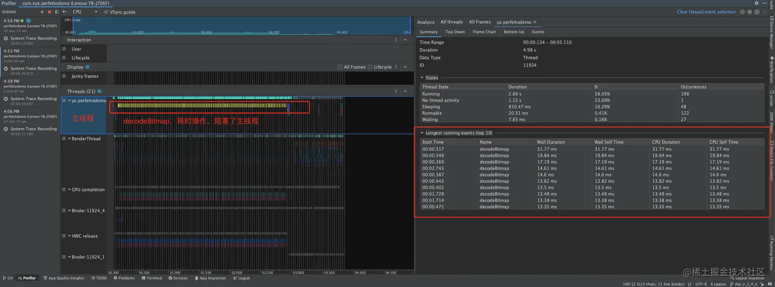
Task: Collapse the GPU completion track
Action: [x=69, y=190]
